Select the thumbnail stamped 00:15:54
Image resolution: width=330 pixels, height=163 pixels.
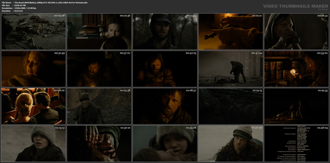point(165,31)
